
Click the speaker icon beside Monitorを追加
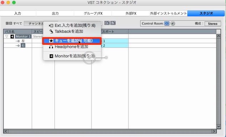(x=51, y=56)
